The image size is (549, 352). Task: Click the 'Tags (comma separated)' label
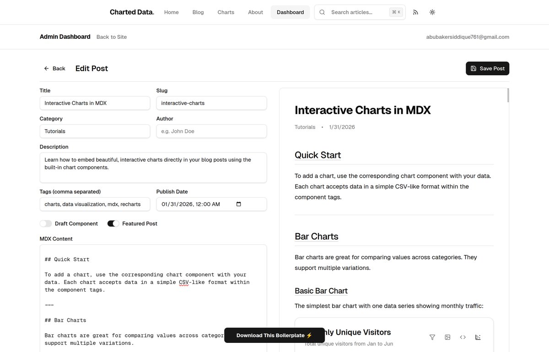click(x=70, y=192)
